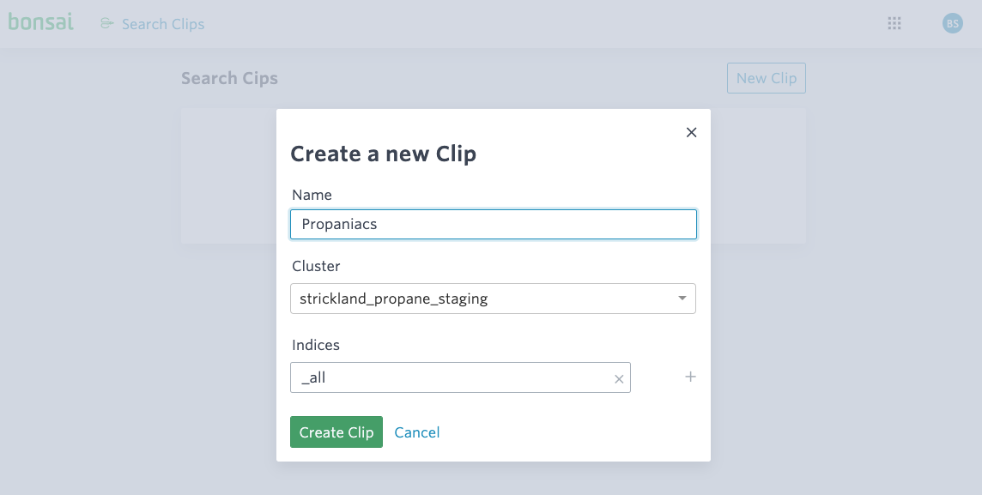Click the caret icon on the Cluster field
This screenshot has height=495, width=982.
pyautogui.click(x=682, y=298)
